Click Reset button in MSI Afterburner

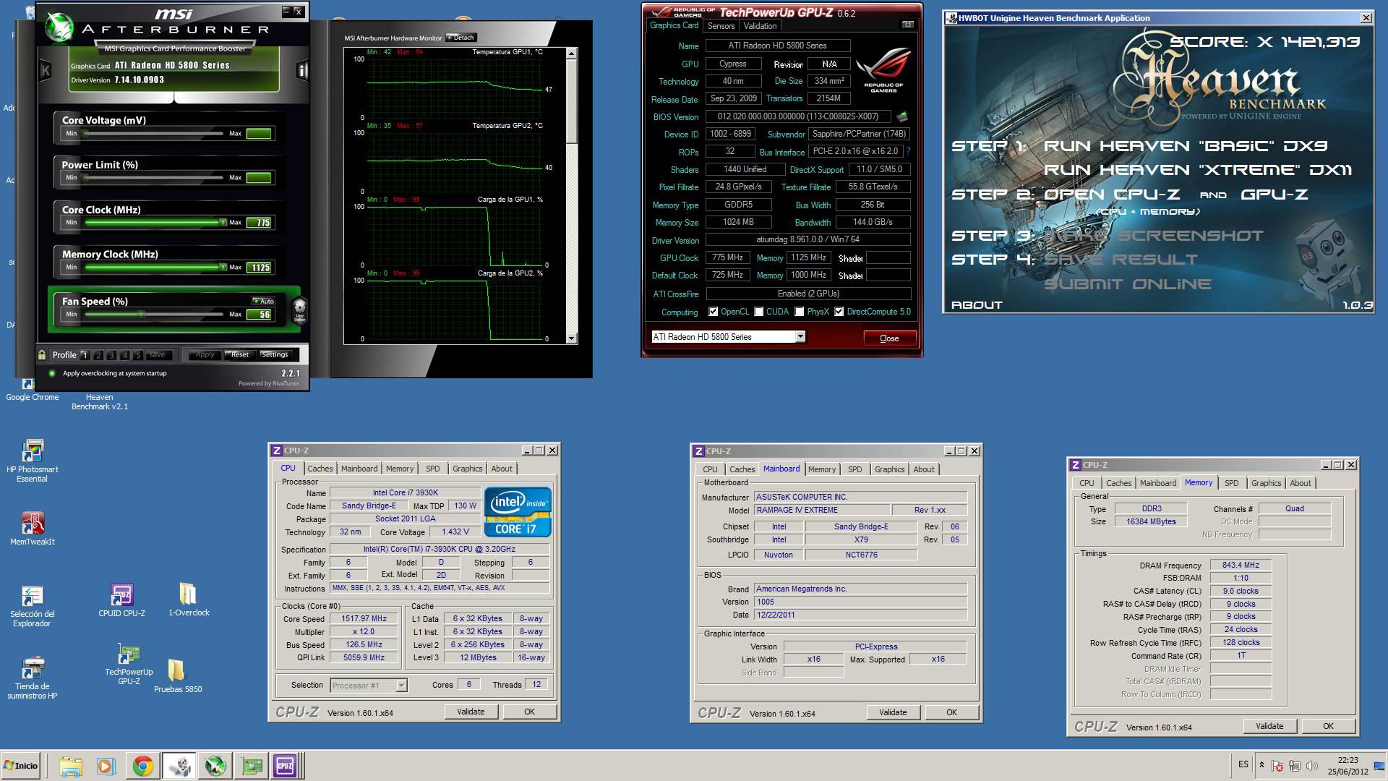[240, 355]
